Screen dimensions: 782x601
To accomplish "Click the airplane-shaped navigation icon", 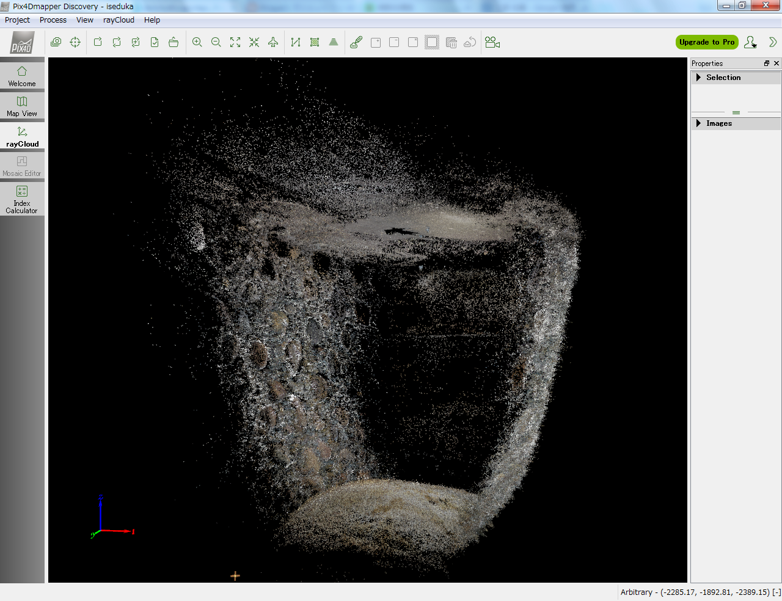I will (273, 42).
